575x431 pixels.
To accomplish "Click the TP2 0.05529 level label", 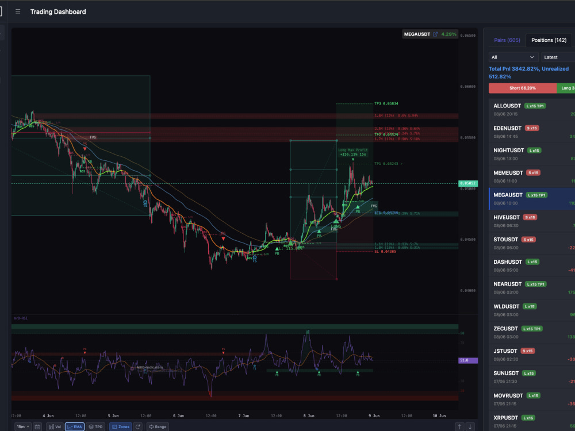I will 386,135.
